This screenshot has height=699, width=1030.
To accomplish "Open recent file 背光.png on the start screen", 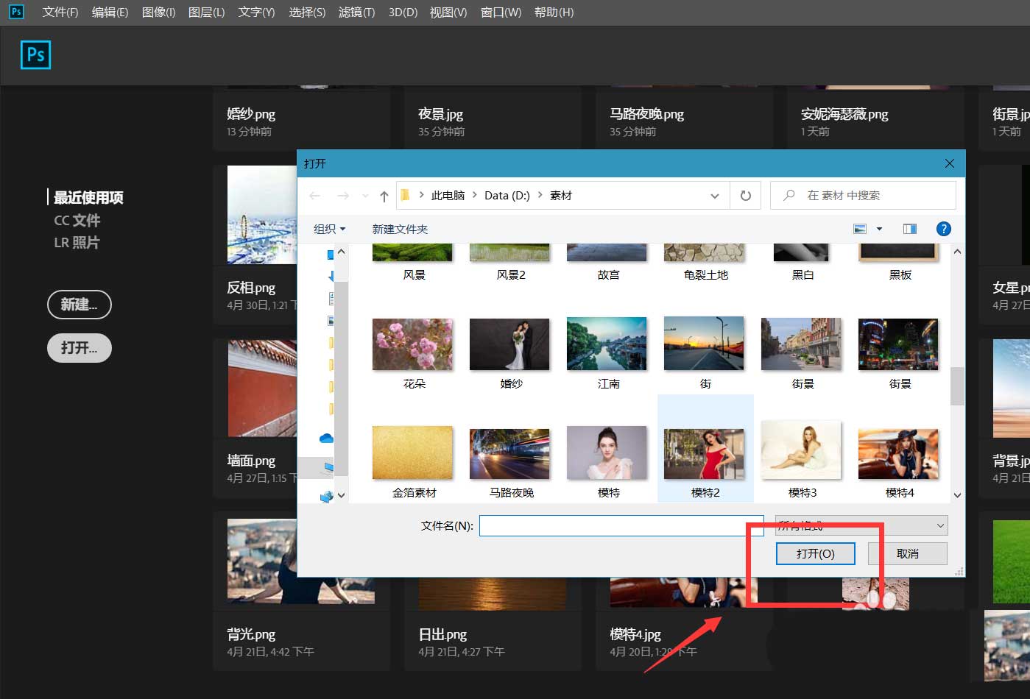I will point(301,591).
